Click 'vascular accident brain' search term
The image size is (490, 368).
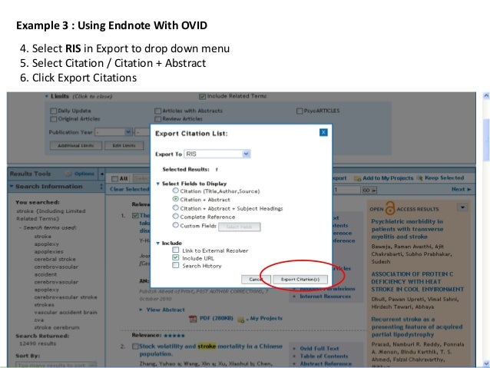(65, 312)
